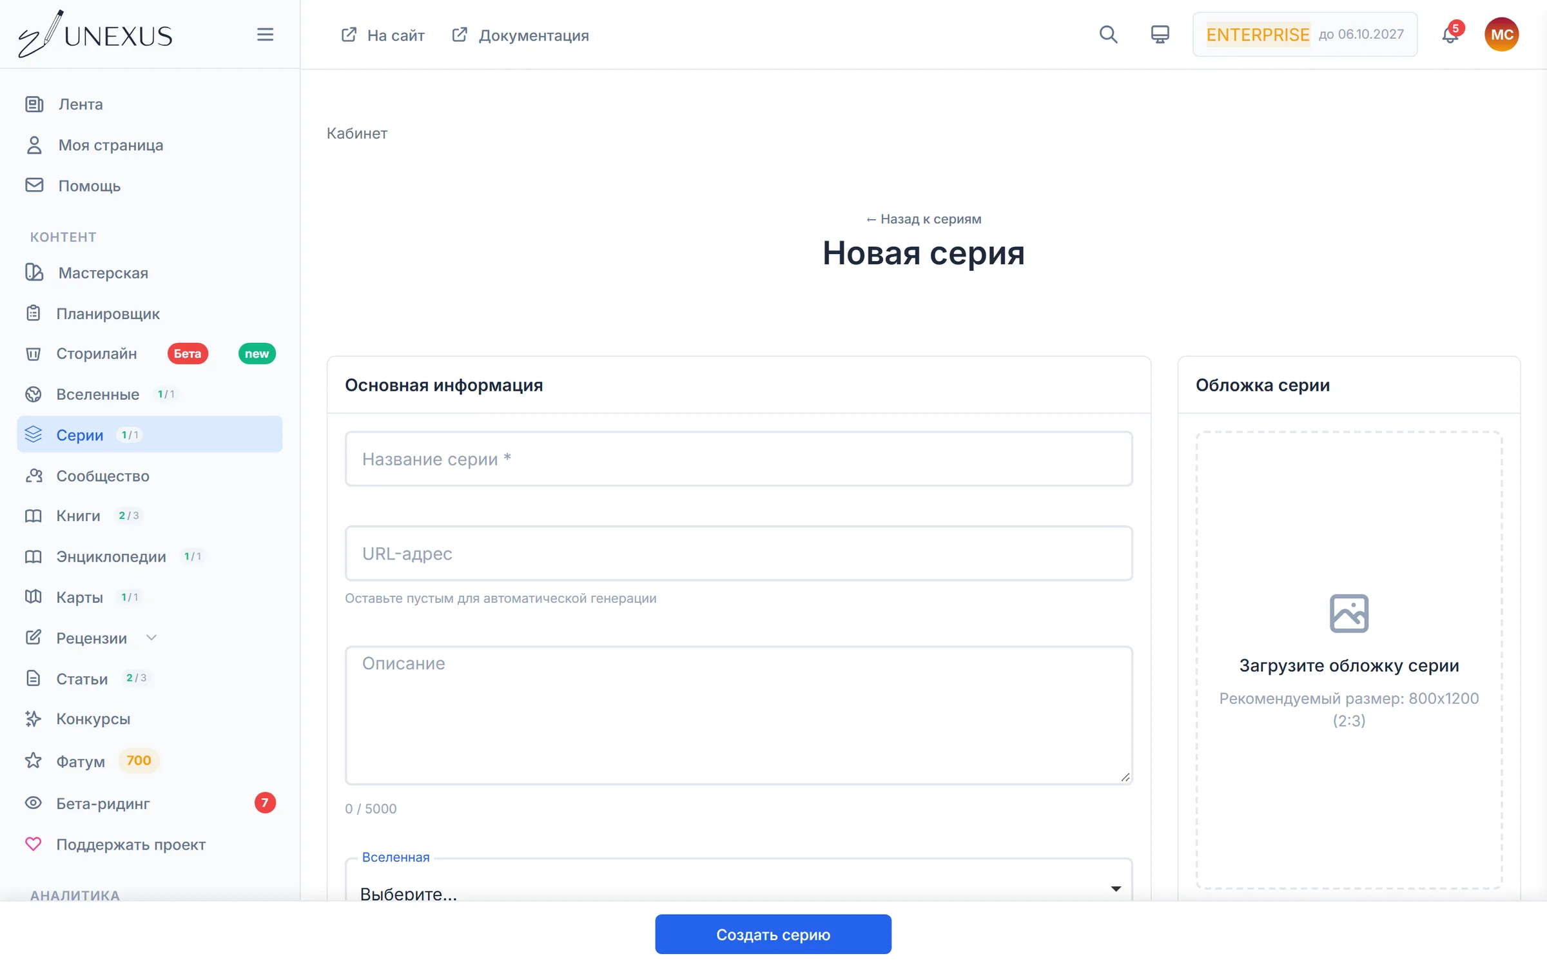Click the Сообщество people icon
Viewport: 1547px width, 967px height.
coord(34,476)
